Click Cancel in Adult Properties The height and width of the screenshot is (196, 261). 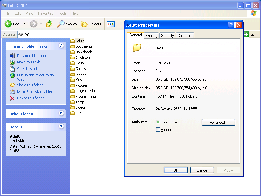[x=202, y=170]
